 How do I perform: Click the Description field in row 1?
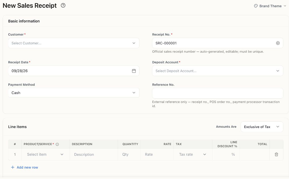94,154
